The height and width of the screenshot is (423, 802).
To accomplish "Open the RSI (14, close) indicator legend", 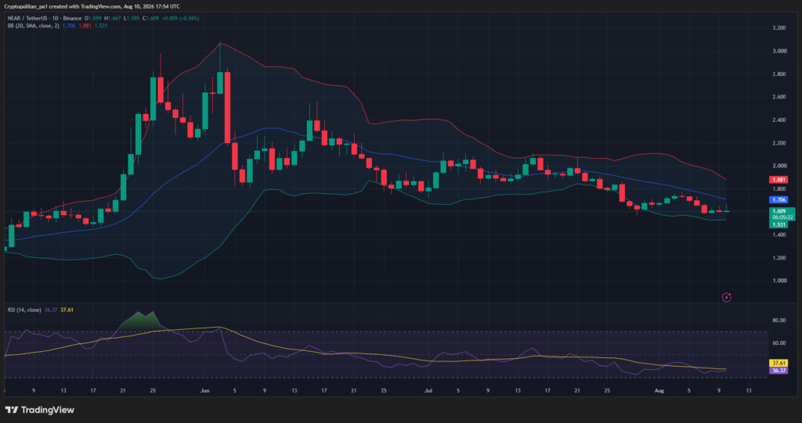I will click(x=24, y=310).
